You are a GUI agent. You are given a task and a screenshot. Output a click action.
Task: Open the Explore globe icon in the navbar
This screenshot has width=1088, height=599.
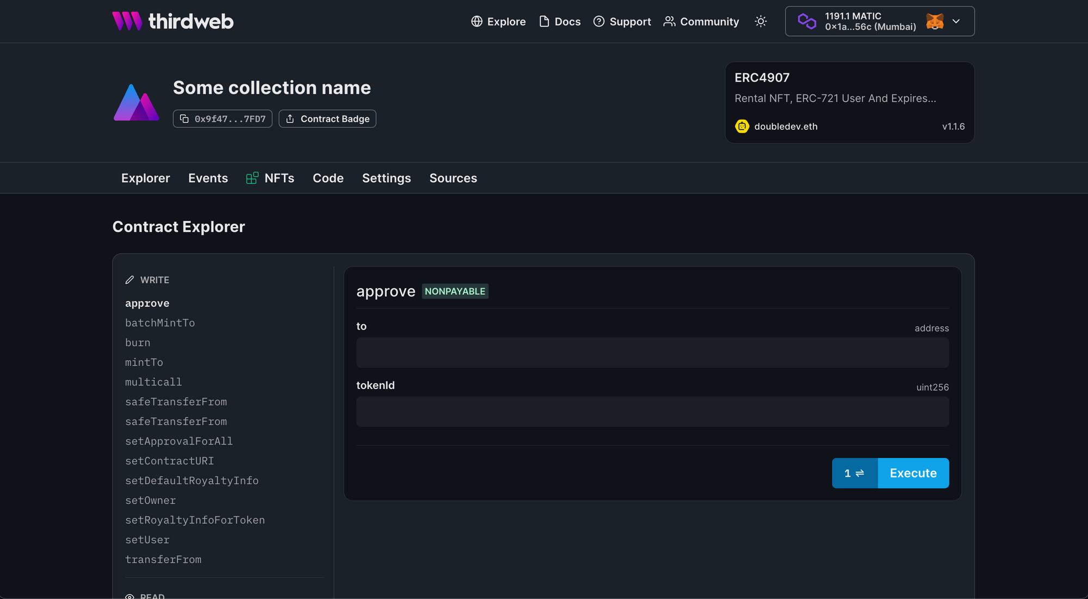(x=476, y=21)
